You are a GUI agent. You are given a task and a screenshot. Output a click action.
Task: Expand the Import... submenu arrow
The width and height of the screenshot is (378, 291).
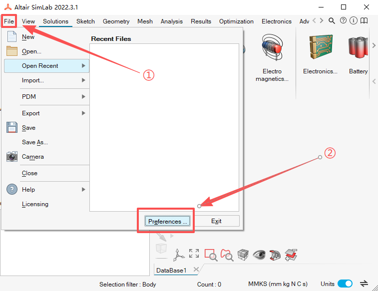83,80
